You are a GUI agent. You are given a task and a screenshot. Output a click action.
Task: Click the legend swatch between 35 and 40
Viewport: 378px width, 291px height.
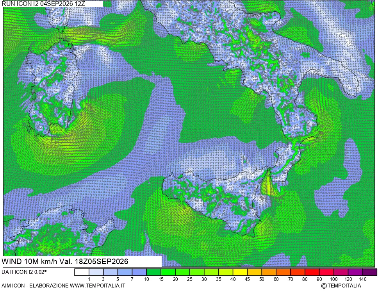pyautogui.click(x=226, y=272)
